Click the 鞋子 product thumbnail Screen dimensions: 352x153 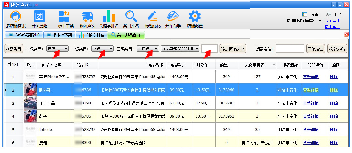pyautogui.click(x=30, y=116)
